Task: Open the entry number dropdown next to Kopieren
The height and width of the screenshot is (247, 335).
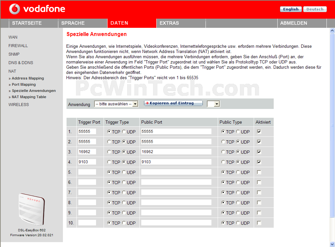Action: click(213, 104)
